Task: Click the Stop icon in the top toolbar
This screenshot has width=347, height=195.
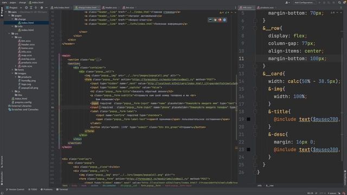Action: (333, 2)
